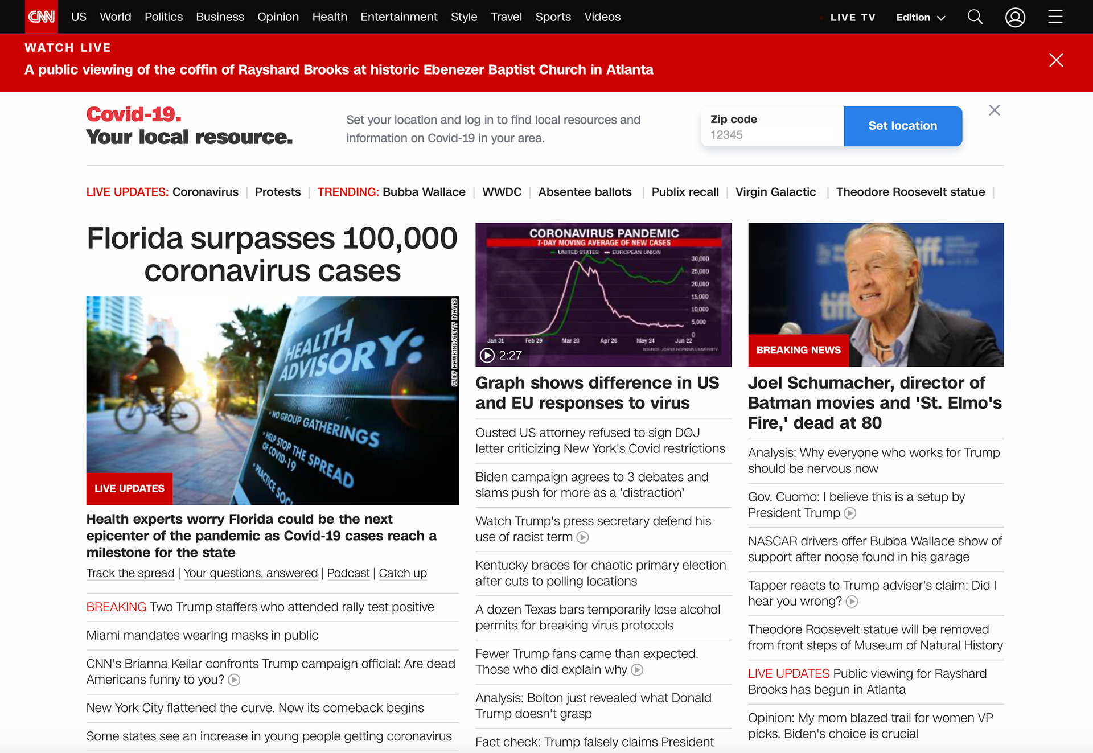Open Opinion women VP picks story
Viewport: 1093px width, 753px height.
(x=870, y=726)
